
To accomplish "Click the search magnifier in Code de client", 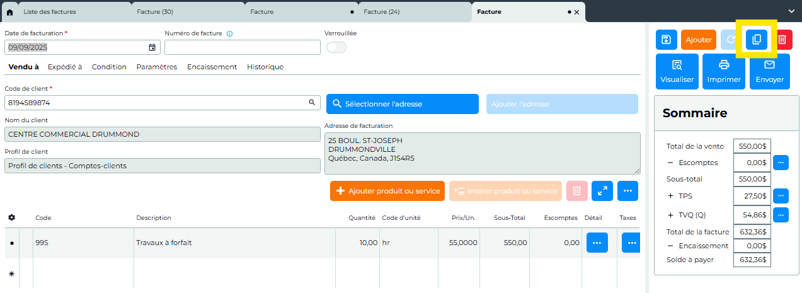I will [311, 102].
